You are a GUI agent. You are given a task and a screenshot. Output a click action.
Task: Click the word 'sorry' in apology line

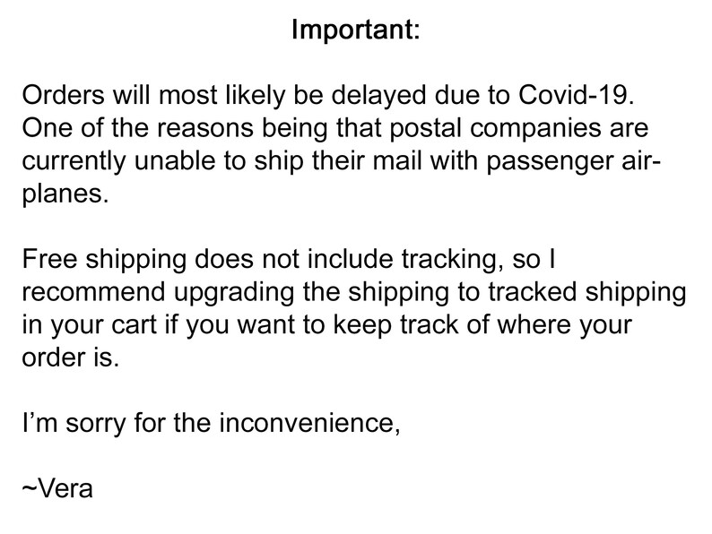[95, 423]
